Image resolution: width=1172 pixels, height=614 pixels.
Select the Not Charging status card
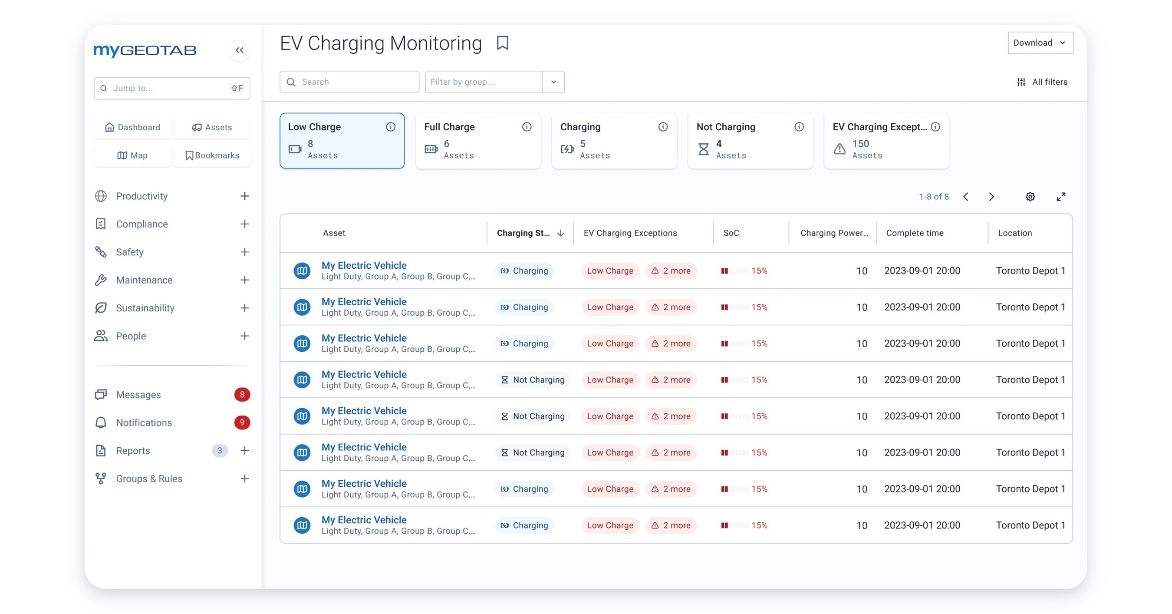tap(750, 141)
